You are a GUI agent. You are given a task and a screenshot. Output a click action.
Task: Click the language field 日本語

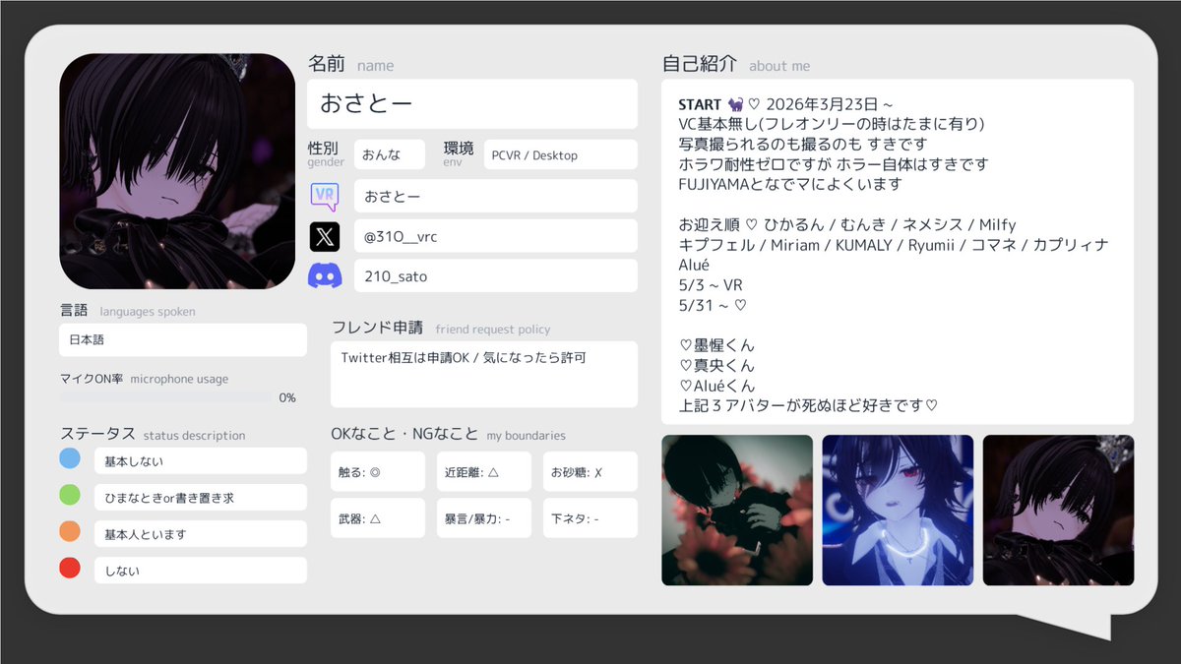(183, 339)
